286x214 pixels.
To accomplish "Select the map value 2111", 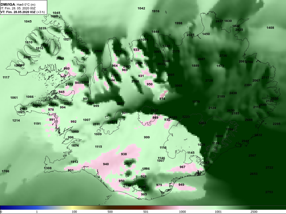I will click(96, 124).
